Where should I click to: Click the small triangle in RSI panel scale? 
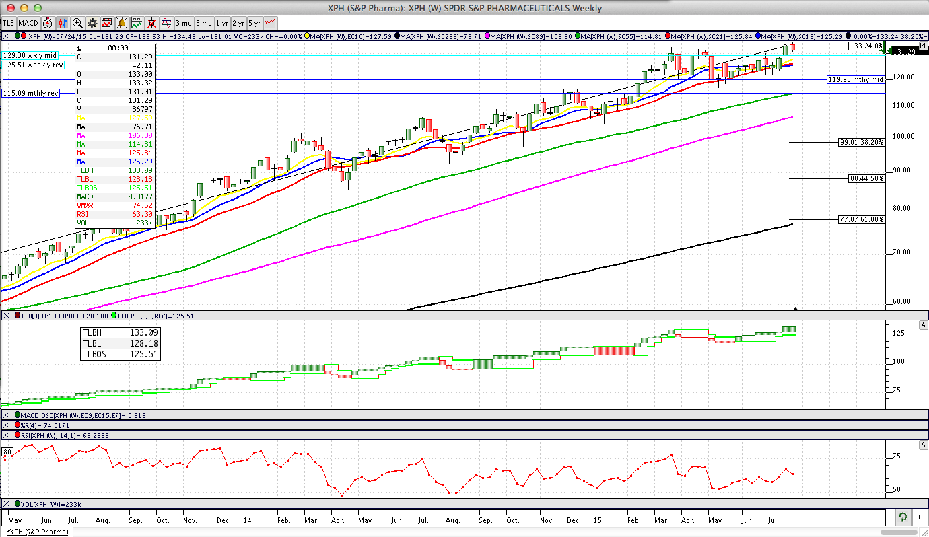[x=924, y=445]
